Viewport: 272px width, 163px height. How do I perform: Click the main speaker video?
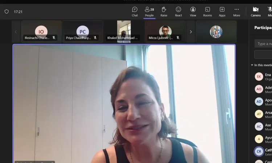124,103
